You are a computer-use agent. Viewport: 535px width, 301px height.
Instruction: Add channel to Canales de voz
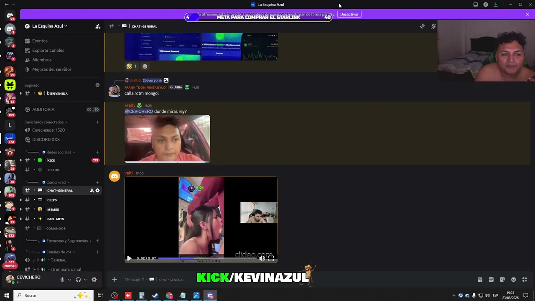97,252
